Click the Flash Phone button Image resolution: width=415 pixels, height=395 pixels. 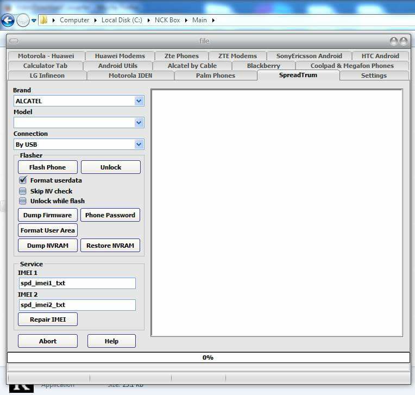pos(48,167)
